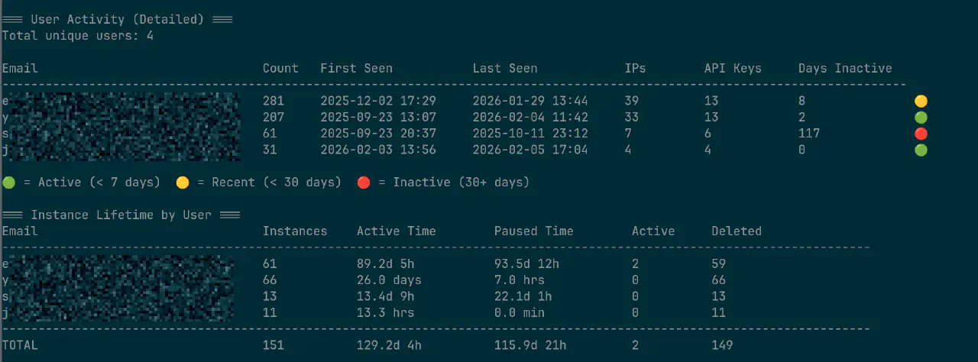Screen dimensions: 978x362
Task: Select the "First Seen" column header
Action: pos(356,69)
